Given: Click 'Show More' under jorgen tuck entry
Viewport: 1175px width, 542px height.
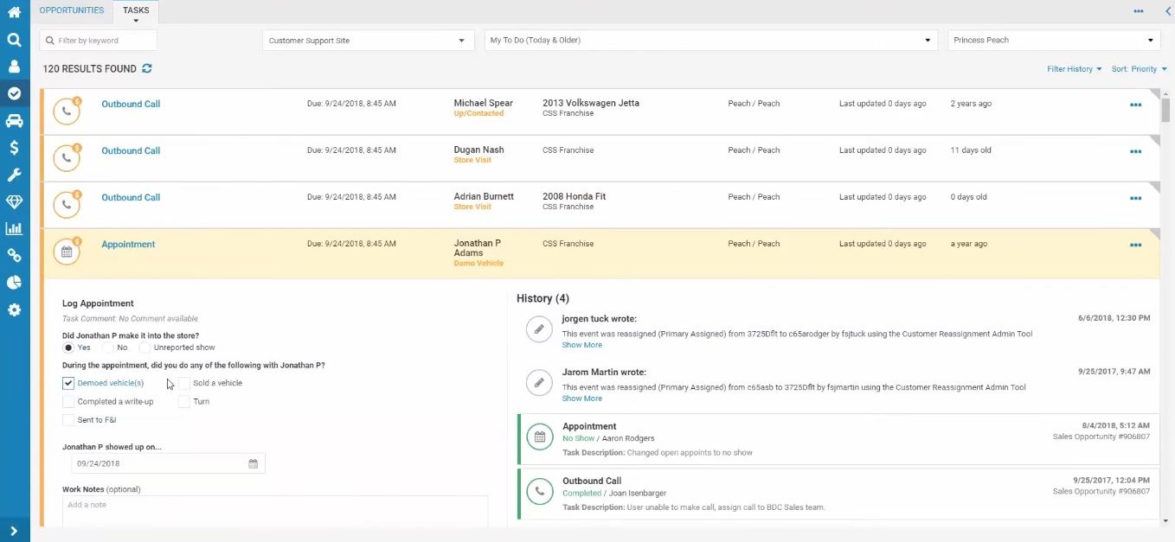Looking at the screenshot, I should 581,345.
